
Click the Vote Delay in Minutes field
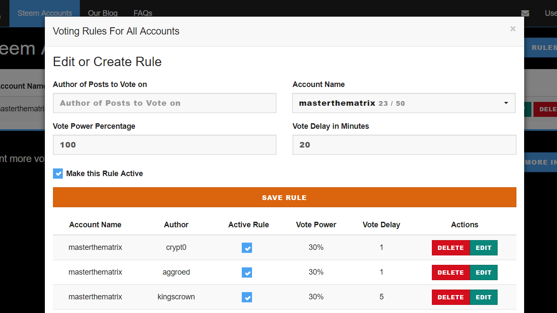pyautogui.click(x=404, y=145)
